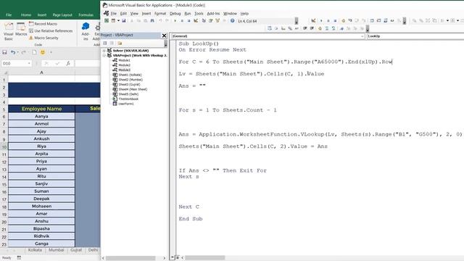
Task: Select Sheet5 (Delhi) in project tree
Action: (128, 94)
